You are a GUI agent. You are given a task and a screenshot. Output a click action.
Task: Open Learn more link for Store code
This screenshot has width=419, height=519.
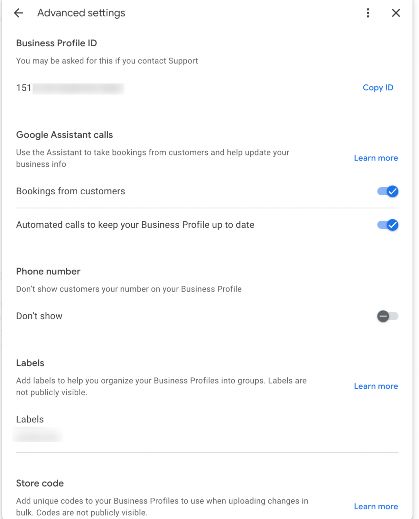(x=376, y=506)
